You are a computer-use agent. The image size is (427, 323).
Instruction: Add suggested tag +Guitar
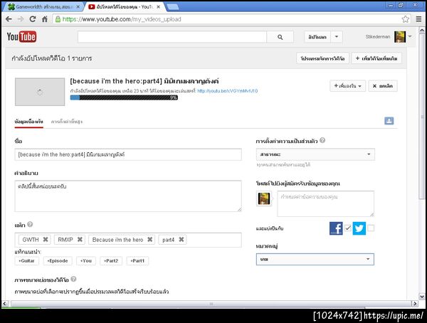click(x=26, y=260)
